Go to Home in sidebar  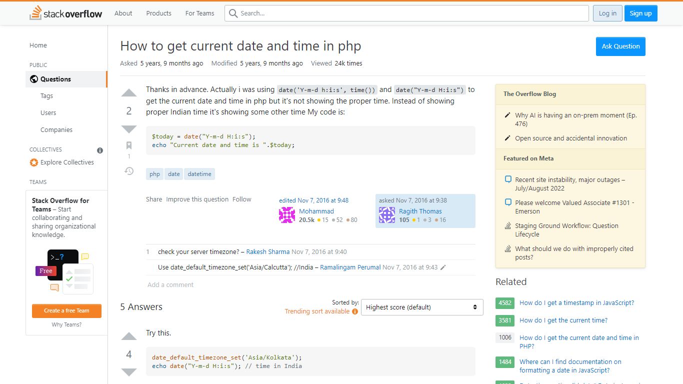point(38,45)
